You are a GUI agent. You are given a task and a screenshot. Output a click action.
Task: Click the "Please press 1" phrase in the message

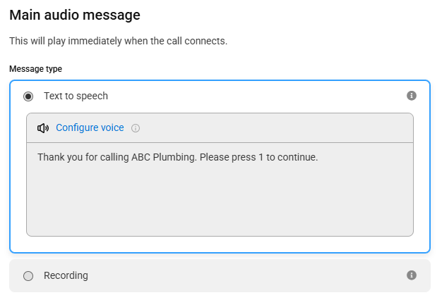click(x=232, y=157)
